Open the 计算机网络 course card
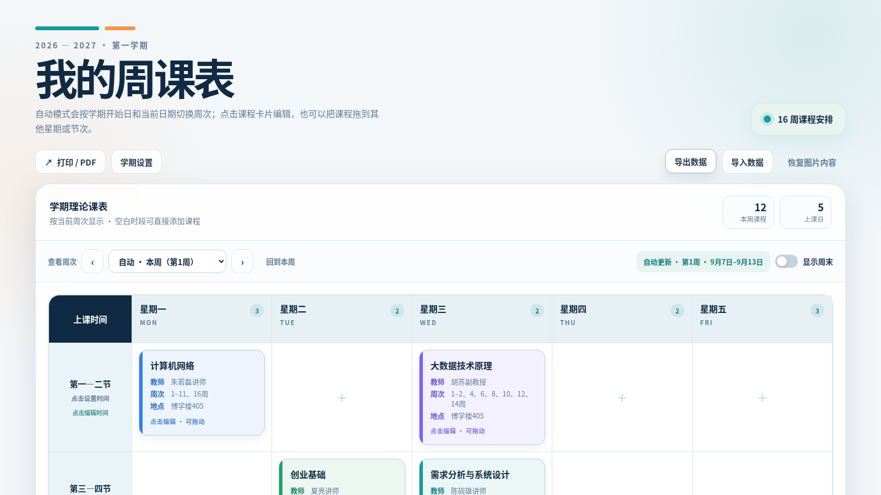881x495 pixels. tap(202, 393)
